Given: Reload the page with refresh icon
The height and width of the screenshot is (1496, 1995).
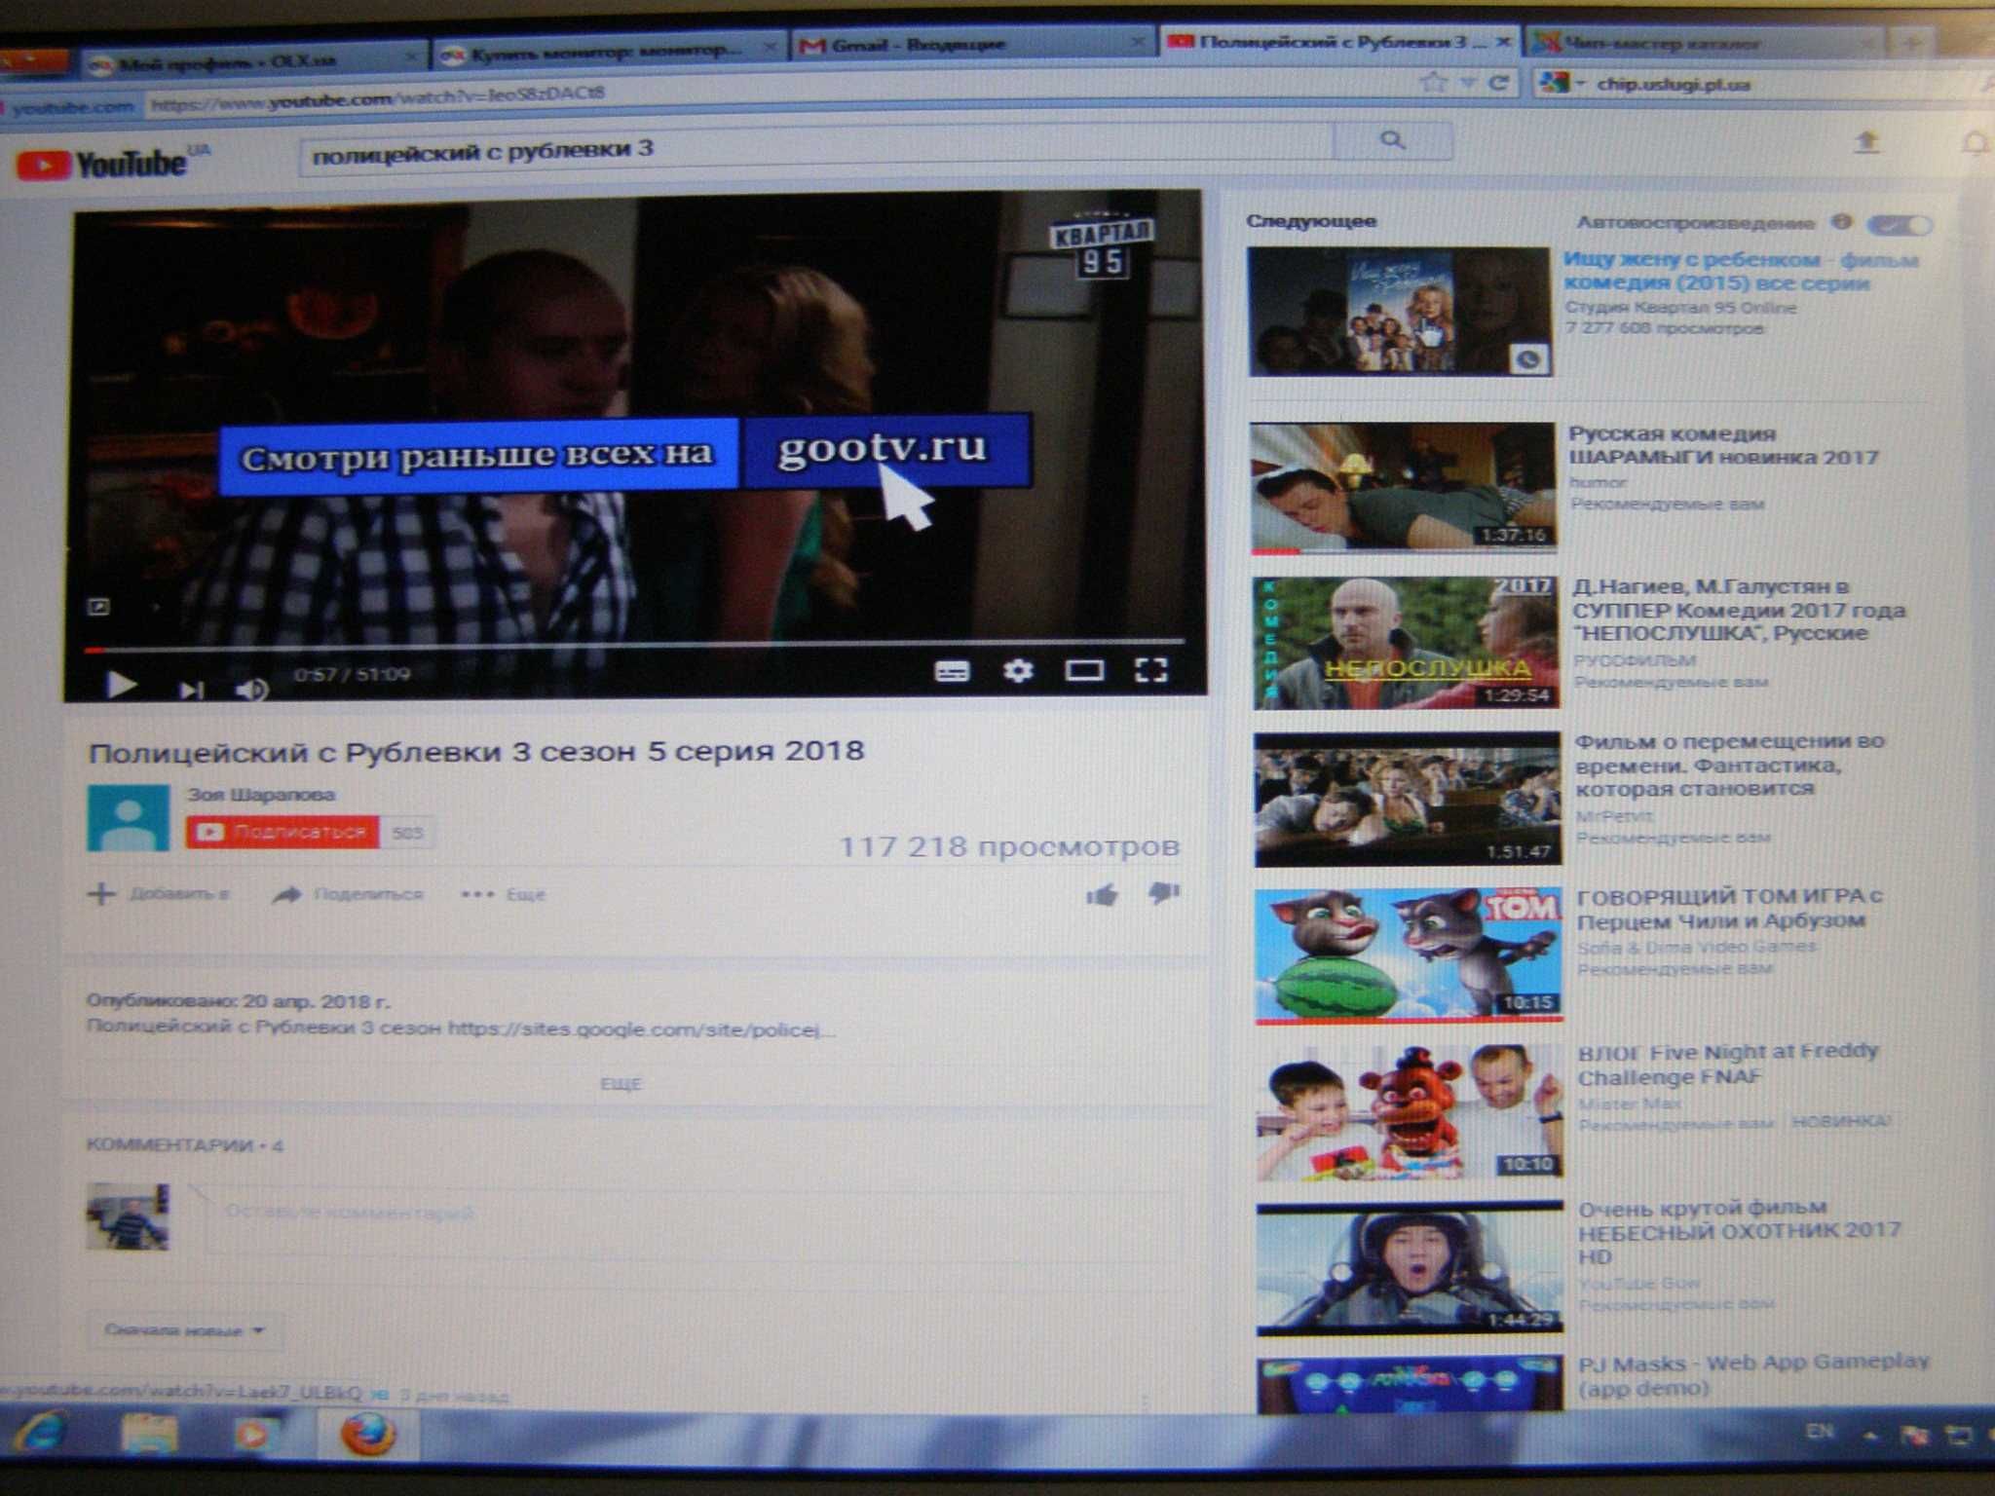Looking at the screenshot, I should [1498, 84].
